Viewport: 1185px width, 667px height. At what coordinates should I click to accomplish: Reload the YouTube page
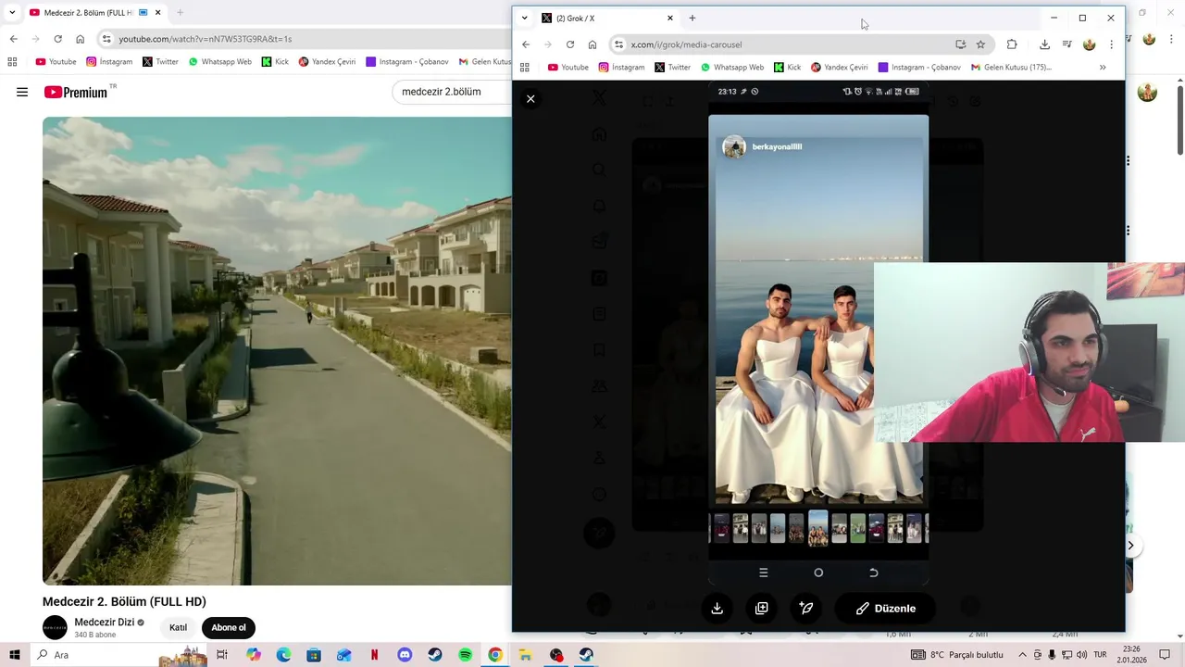[x=57, y=39]
